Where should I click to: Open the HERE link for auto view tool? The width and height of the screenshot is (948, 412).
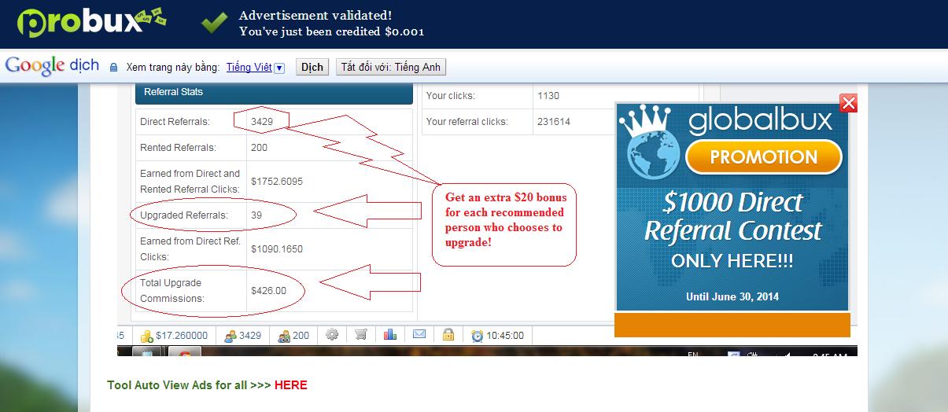point(291,385)
